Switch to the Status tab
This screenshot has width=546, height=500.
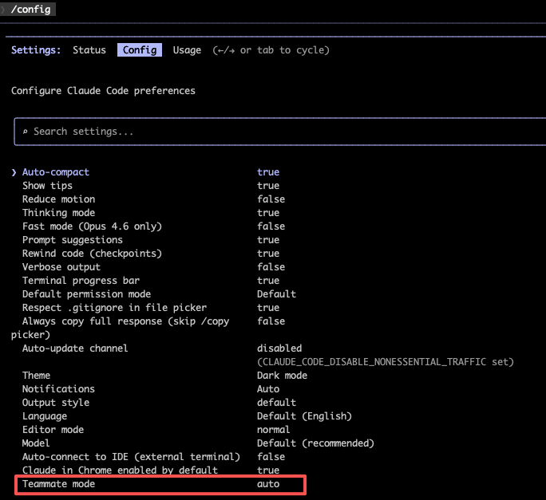click(89, 50)
